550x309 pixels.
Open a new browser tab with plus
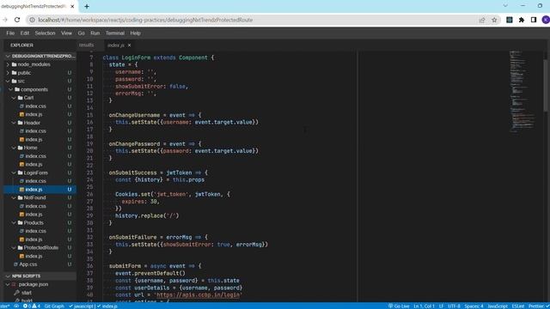(x=87, y=6)
